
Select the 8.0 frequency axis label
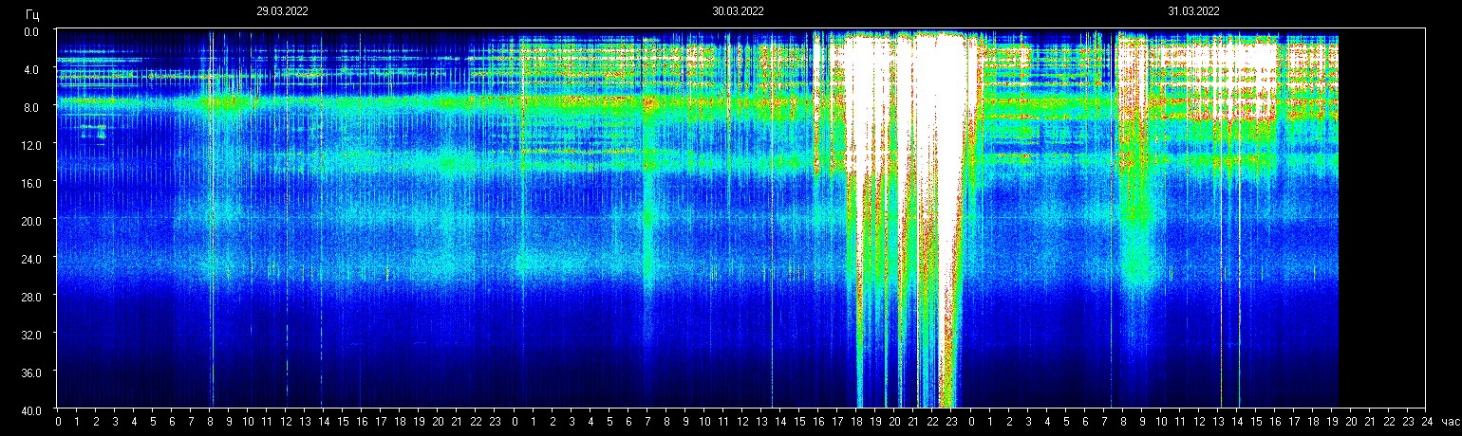coord(33,107)
